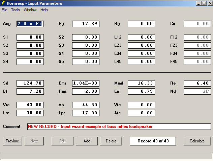The image size is (213, 161).
Task: Click the S5 input field
Action: [x=86, y=62]
